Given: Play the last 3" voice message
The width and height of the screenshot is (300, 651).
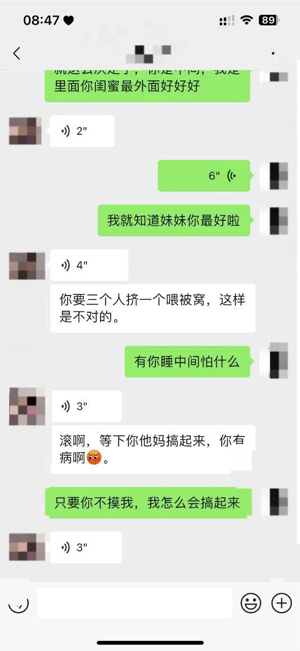Looking at the screenshot, I should (86, 547).
